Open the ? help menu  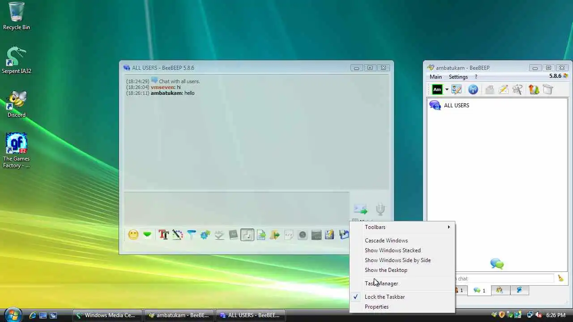476,77
